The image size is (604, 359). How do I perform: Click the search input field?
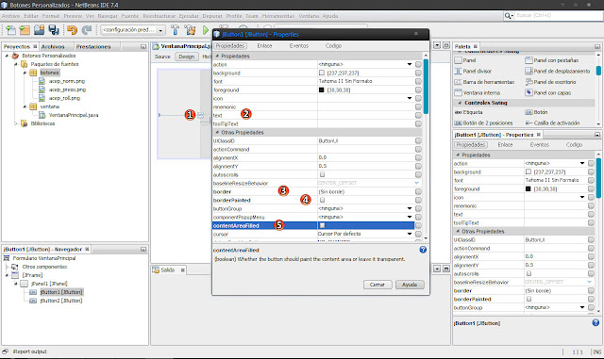tap(559, 15)
